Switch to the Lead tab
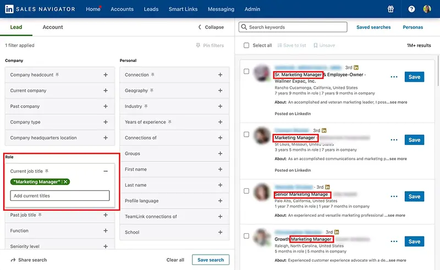Image resolution: width=440 pixels, height=270 pixels. point(16,27)
